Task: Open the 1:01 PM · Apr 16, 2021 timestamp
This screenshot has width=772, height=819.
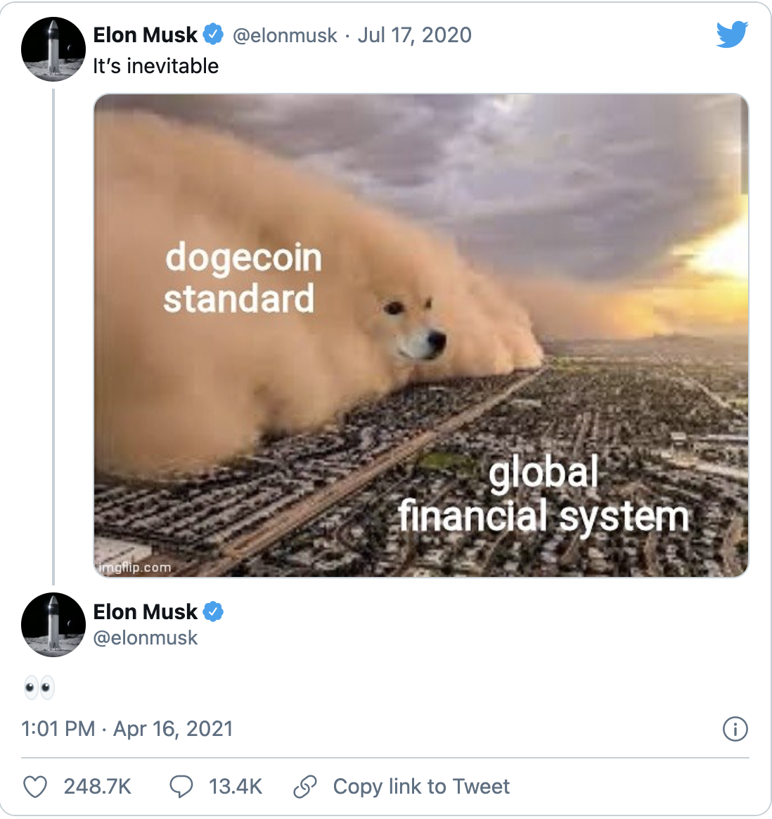Action: click(127, 729)
